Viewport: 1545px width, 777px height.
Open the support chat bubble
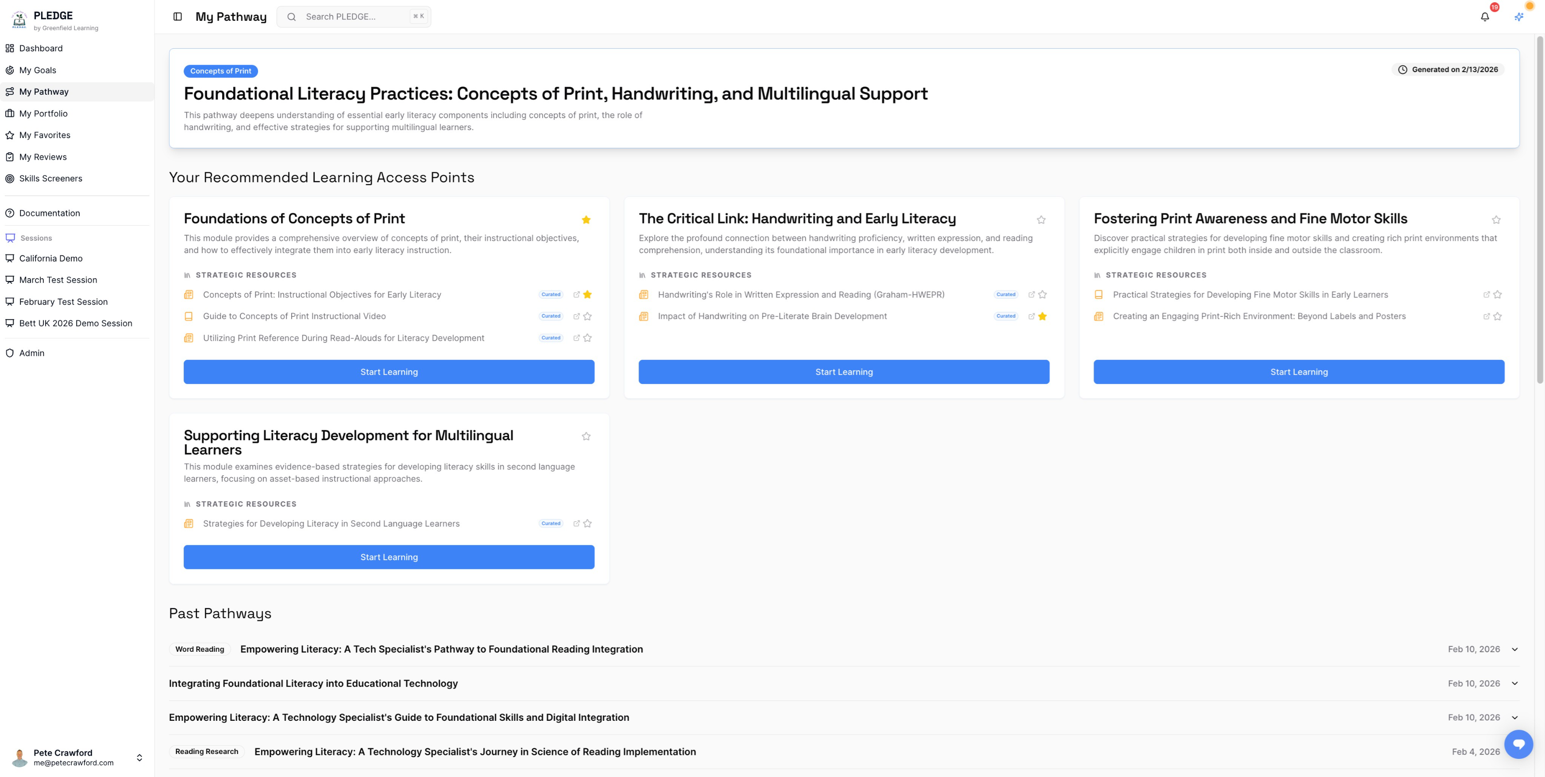pos(1518,744)
